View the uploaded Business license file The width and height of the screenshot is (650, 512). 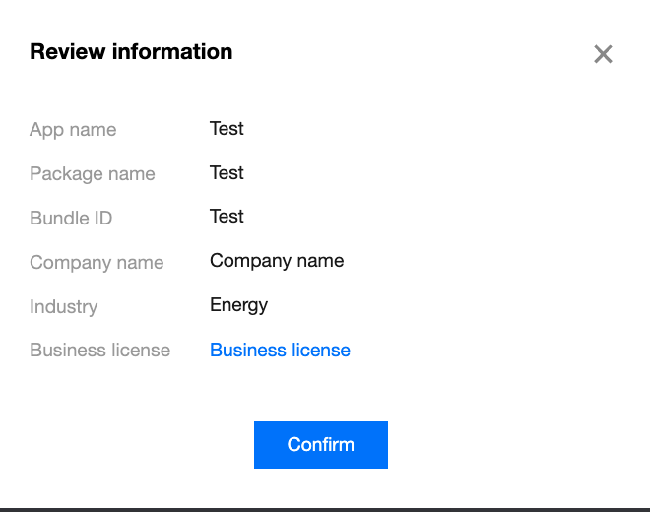pyautogui.click(x=280, y=351)
